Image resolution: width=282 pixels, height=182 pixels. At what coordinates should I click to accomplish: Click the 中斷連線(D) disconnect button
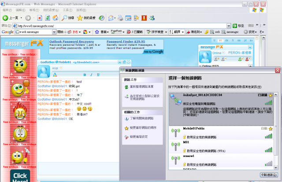tap(269, 175)
